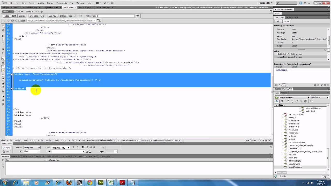The width and height of the screenshot is (331, 186).
Task: Open the Insert menu
Action: point(32,3)
